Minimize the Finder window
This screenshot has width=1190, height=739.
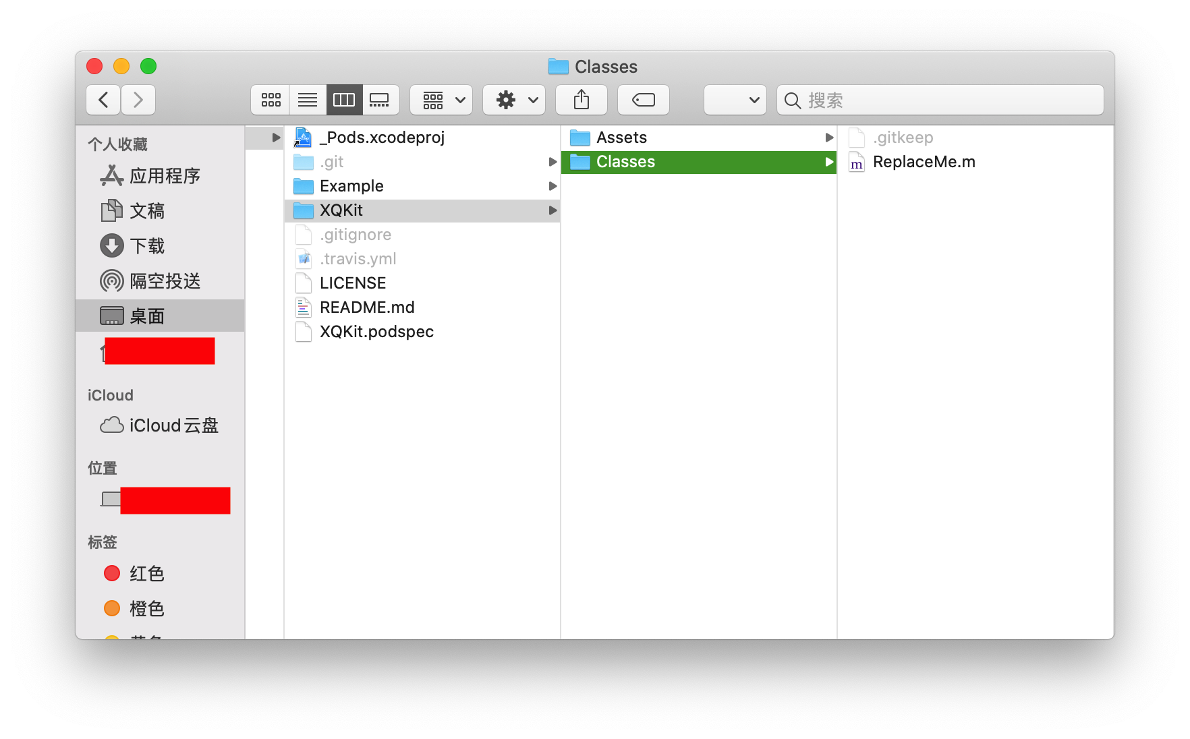121,66
